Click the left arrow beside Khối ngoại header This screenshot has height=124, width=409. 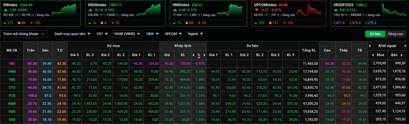point(370,45)
